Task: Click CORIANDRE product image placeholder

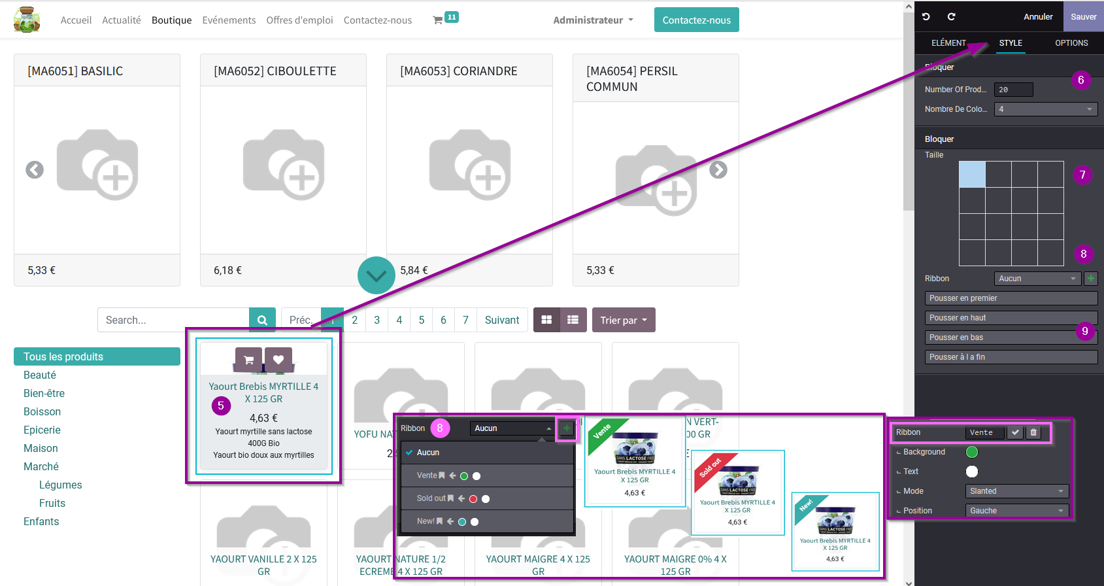Action: coord(470,165)
